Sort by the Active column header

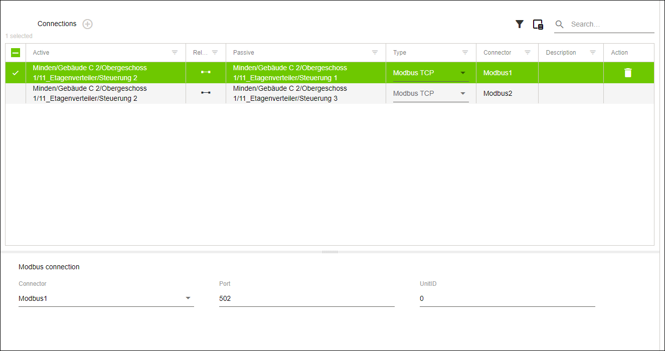pyautogui.click(x=41, y=53)
